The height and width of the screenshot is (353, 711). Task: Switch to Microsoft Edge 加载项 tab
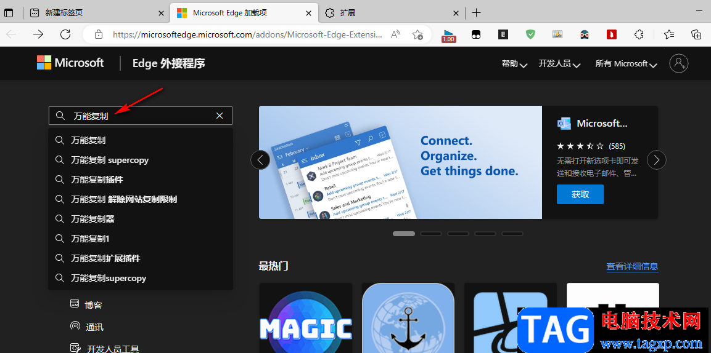point(244,13)
